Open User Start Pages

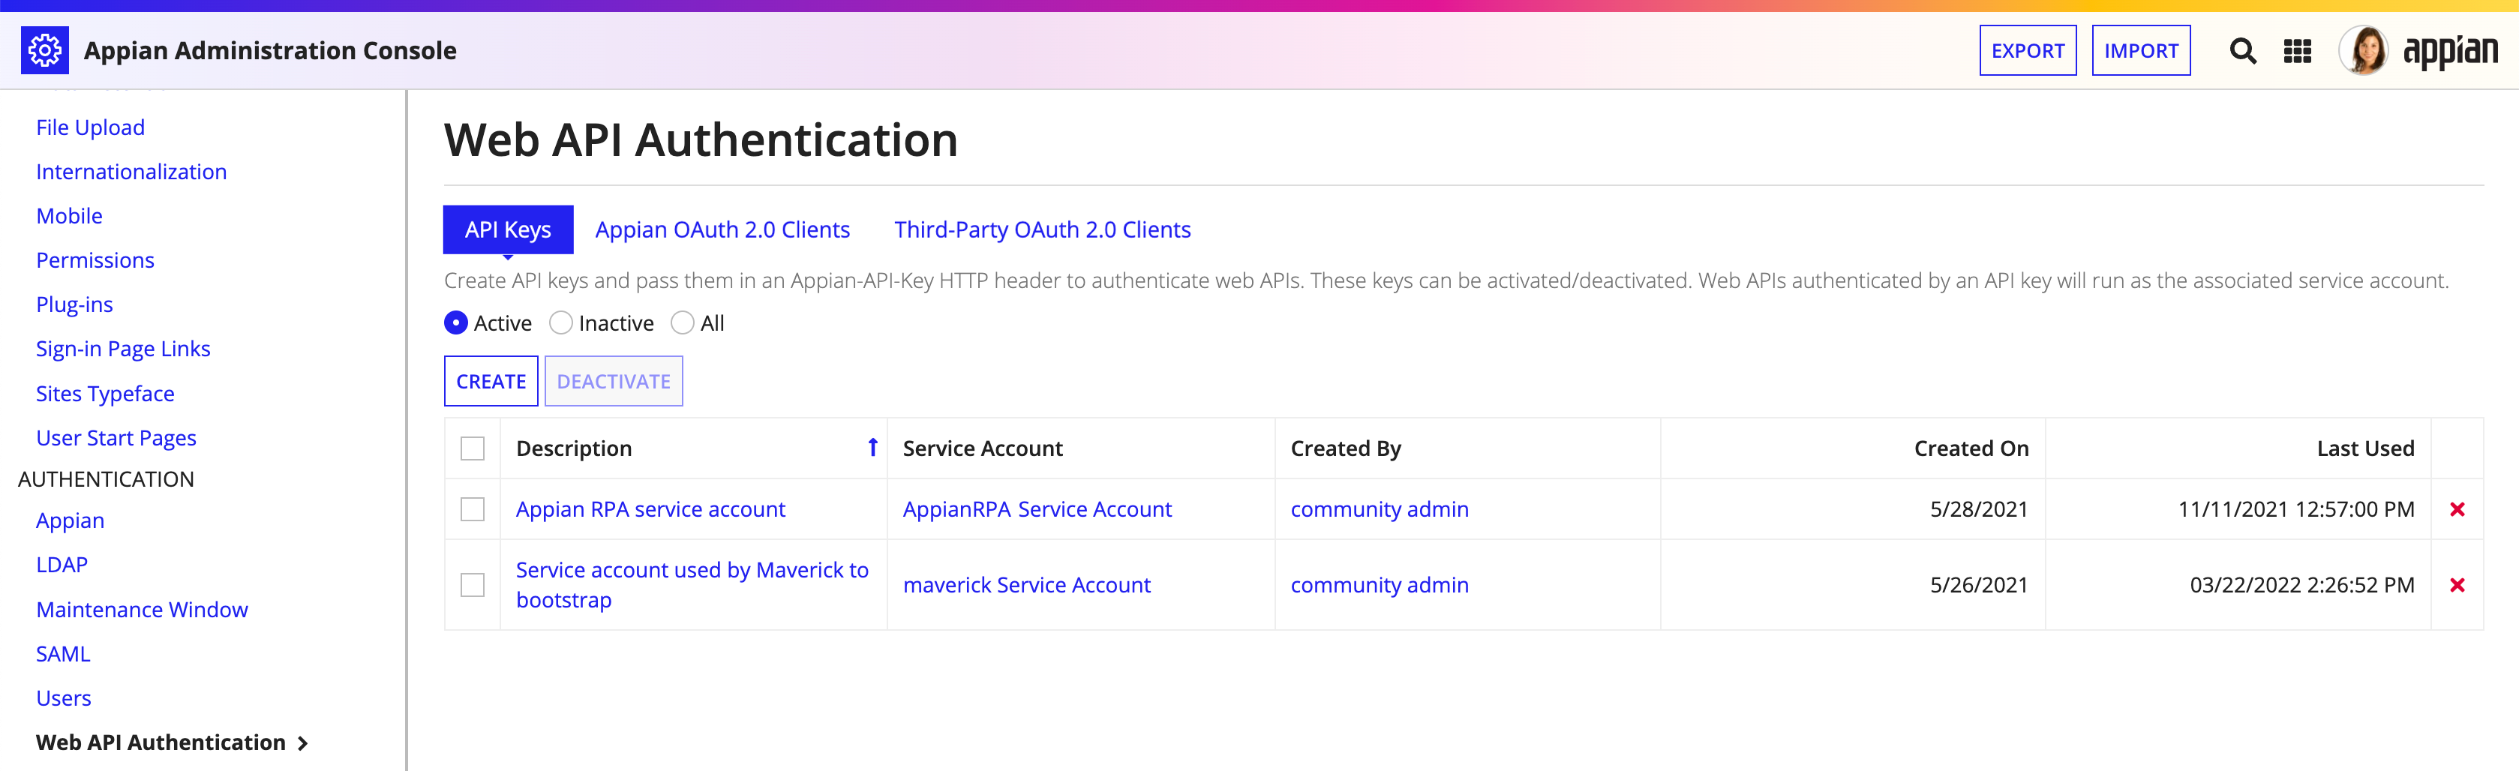pyautogui.click(x=116, y=438)
